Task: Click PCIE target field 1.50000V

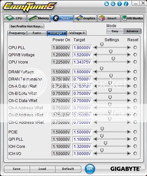Action: click(x=82, y=132)
